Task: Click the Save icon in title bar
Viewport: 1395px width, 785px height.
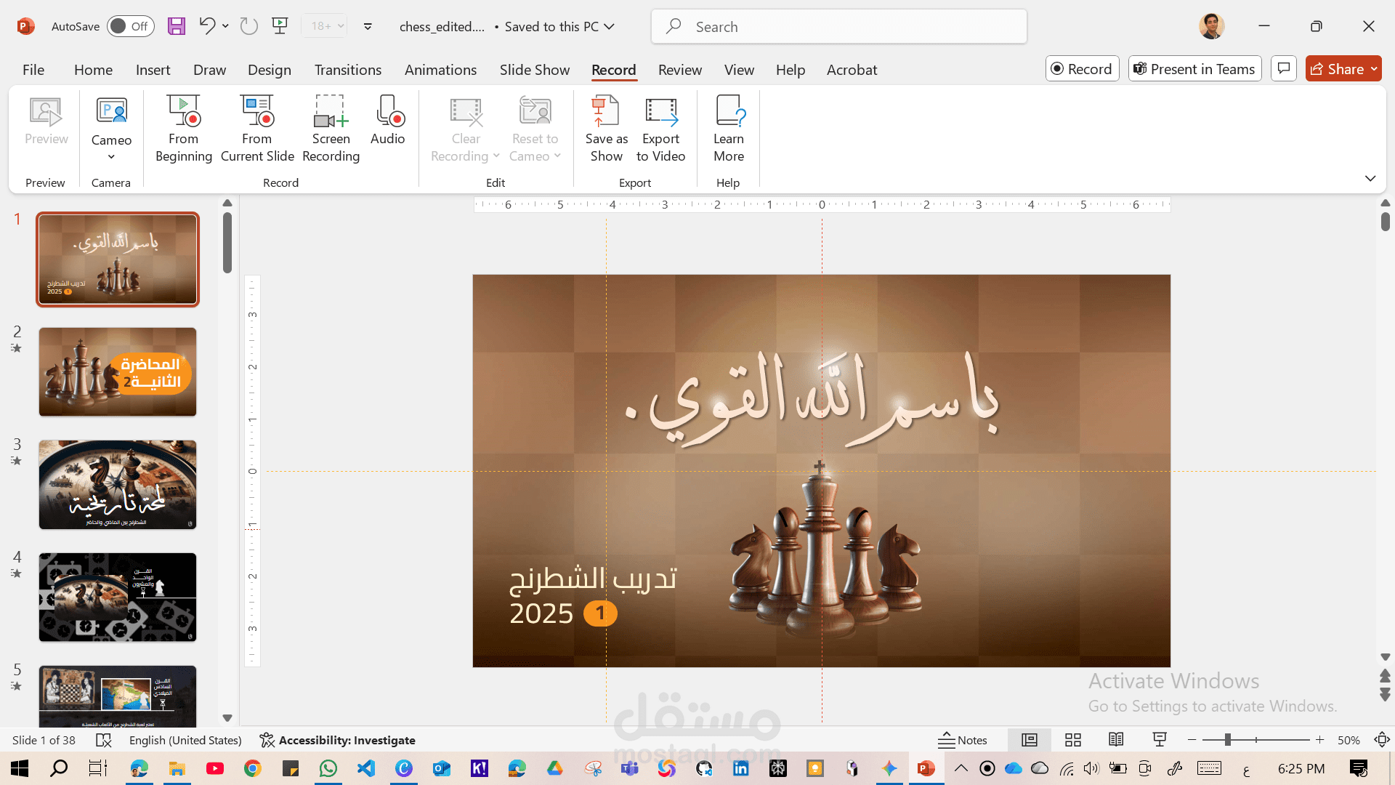Action: click(177, 27)
